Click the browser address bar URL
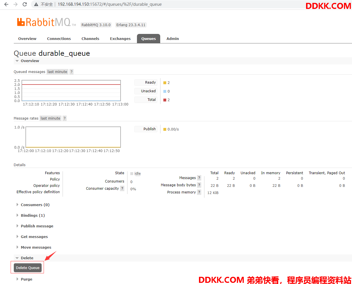 110,4
